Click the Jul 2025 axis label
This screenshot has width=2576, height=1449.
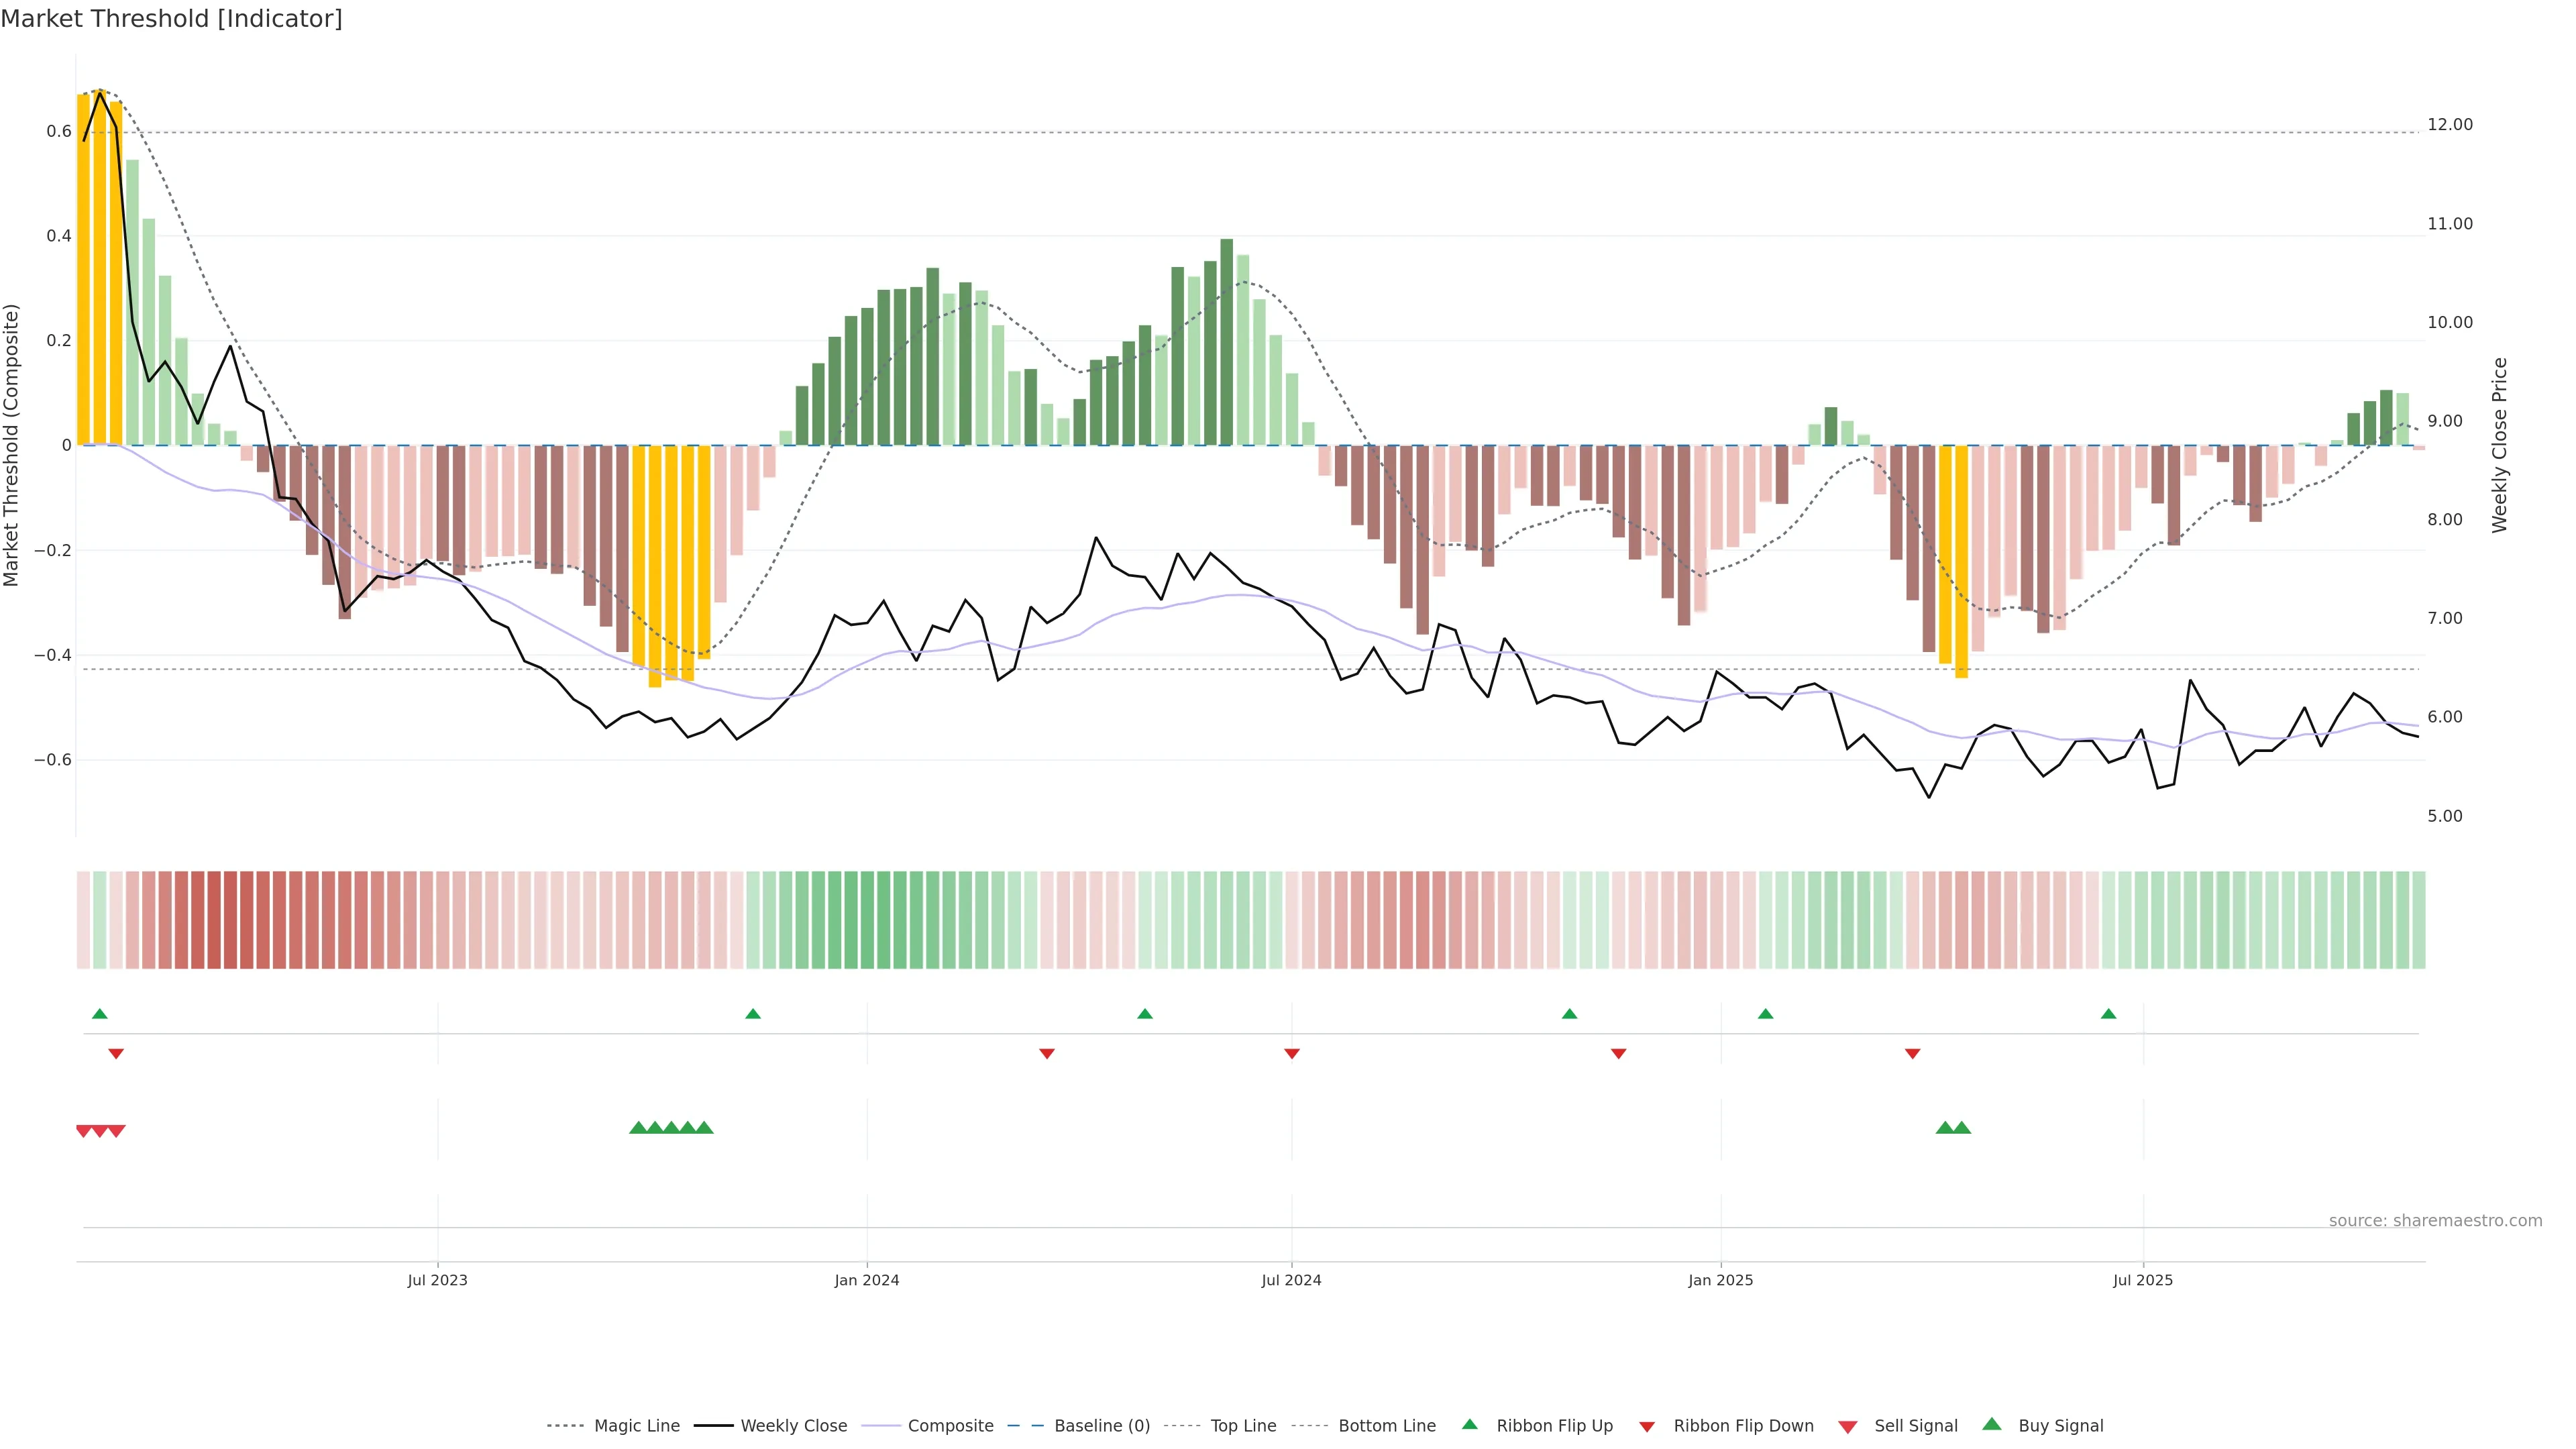click(x=2143, y=1280)
